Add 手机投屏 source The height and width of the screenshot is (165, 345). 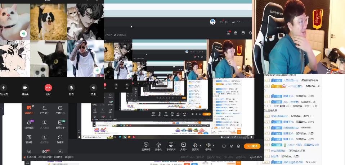click(171, 146)
